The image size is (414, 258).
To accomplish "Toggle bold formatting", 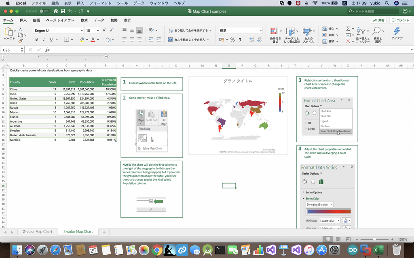I will pos(36,40).
